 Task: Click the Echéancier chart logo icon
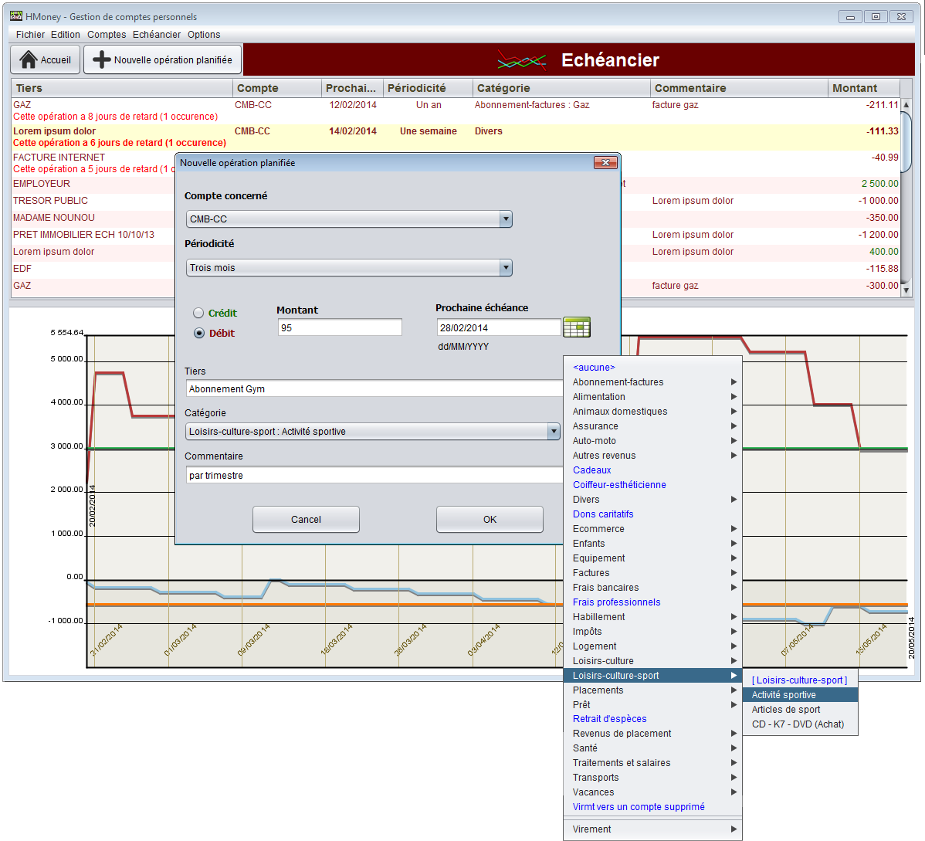click(x=521, y=60)
